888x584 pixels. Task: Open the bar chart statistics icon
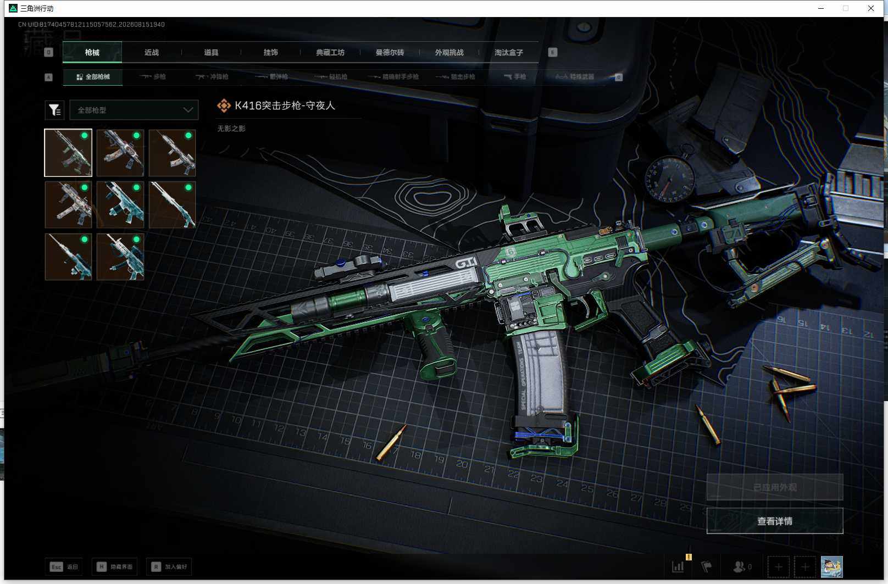pos(678,566)
